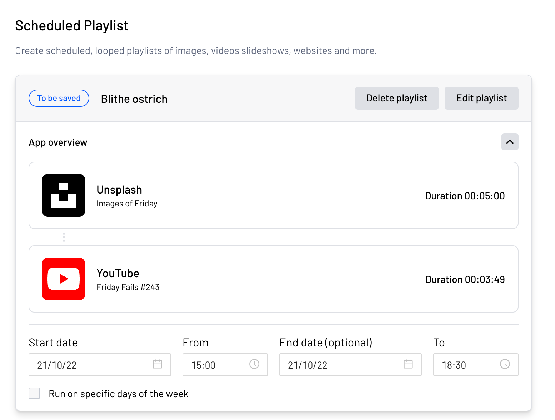Click the clock icon in From field

point(254,364)
